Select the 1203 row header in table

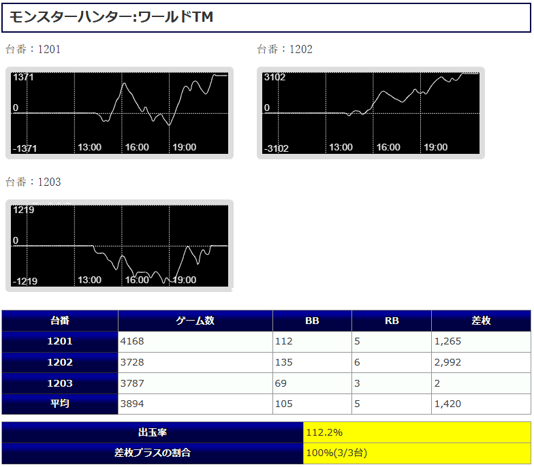[x=60, y=383]
